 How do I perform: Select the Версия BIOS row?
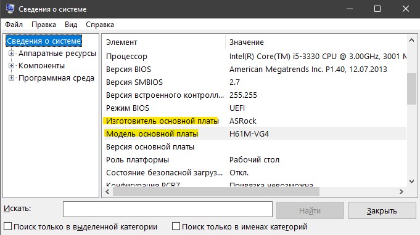click(x=255, y=69)
